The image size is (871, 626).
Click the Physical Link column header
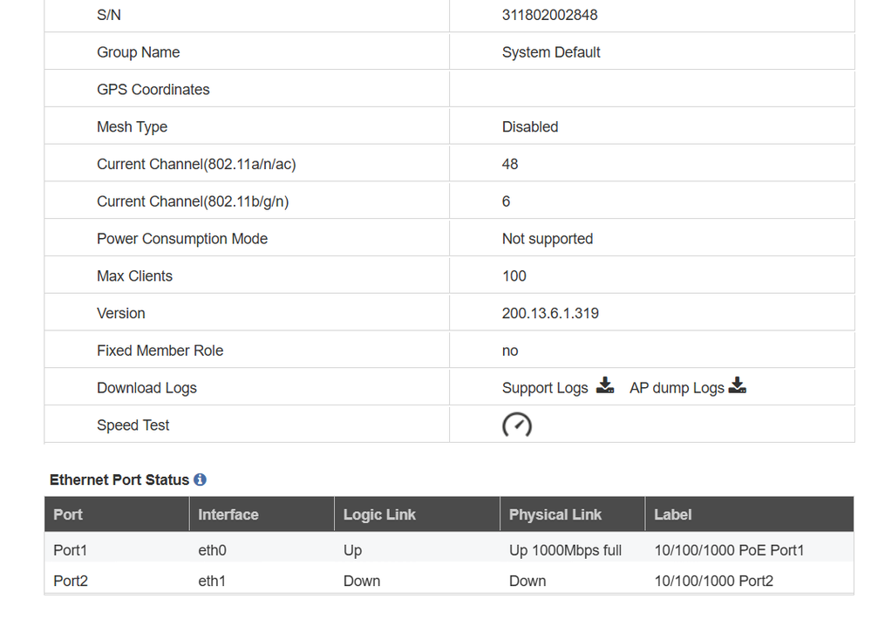pos(555,514)
